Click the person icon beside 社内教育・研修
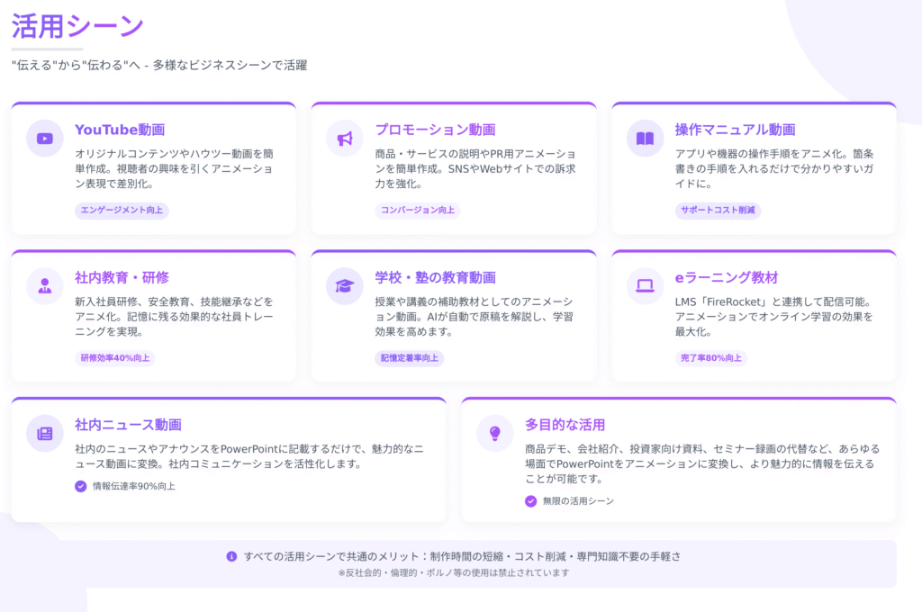This screenshot has width=922, height=612. click(45, 285)
